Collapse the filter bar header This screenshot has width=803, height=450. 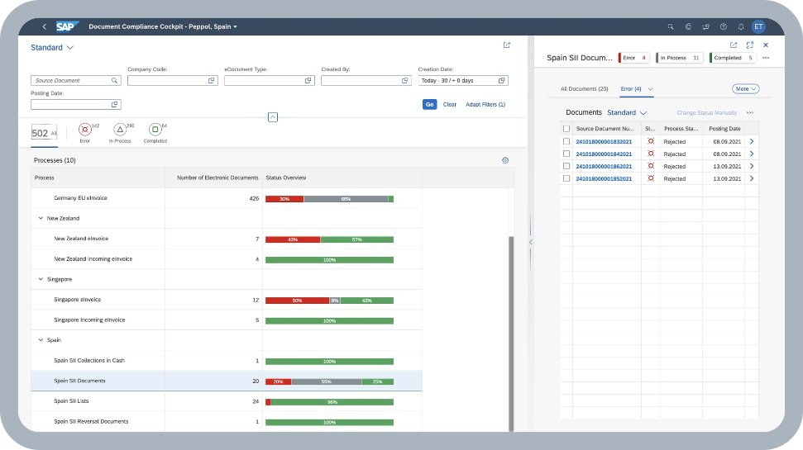273,117
